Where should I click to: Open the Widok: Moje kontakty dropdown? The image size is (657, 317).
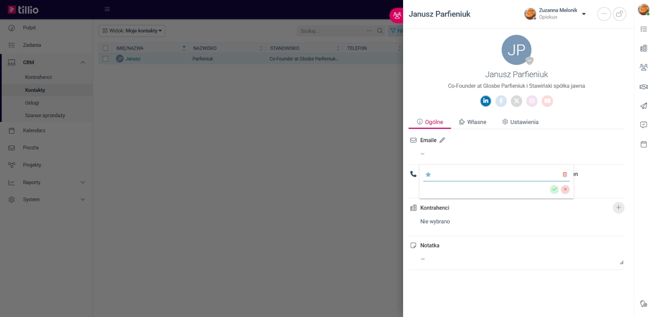coord(132,31)
